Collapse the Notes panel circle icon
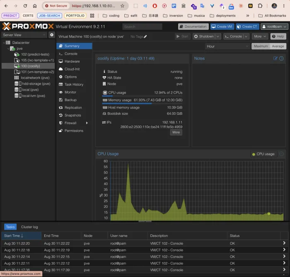 click(281, 58)
